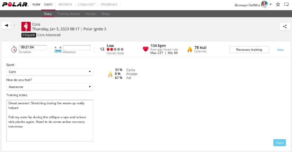292x152 pixels.
Task: Click the red heart rate icon
Action: click(145, 49)
